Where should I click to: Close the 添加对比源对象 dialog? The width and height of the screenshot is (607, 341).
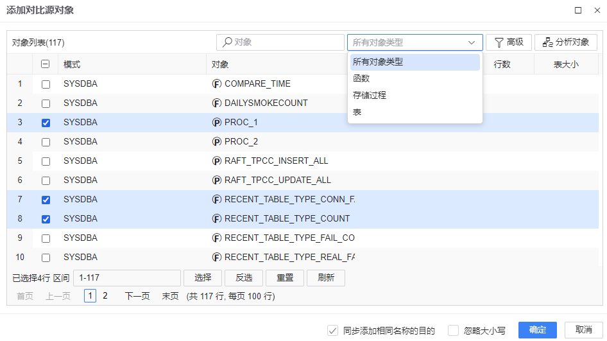597,10
